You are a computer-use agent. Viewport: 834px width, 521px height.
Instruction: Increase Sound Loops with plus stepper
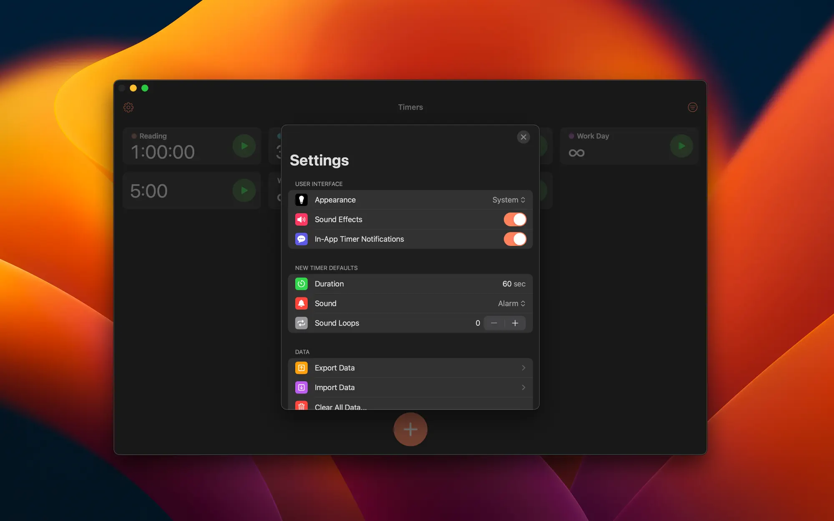coord(515,323)
